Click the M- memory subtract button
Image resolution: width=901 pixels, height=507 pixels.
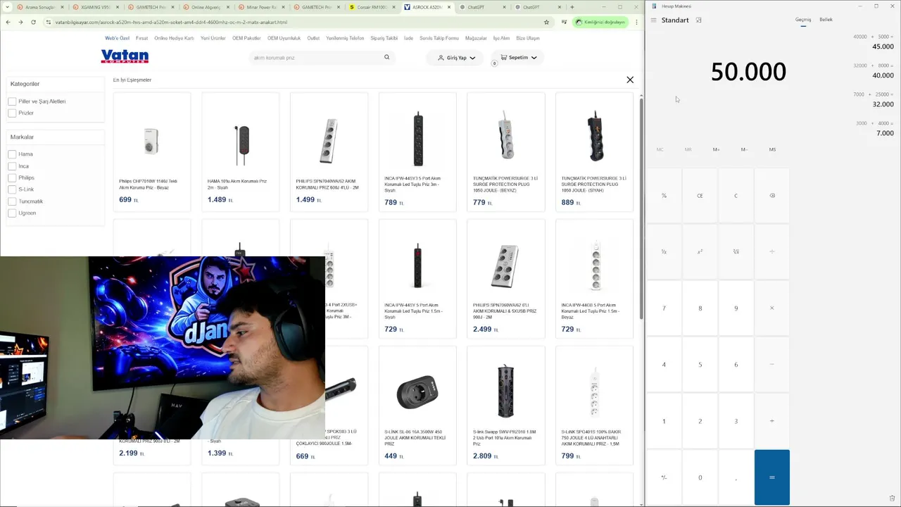point(744,149)
